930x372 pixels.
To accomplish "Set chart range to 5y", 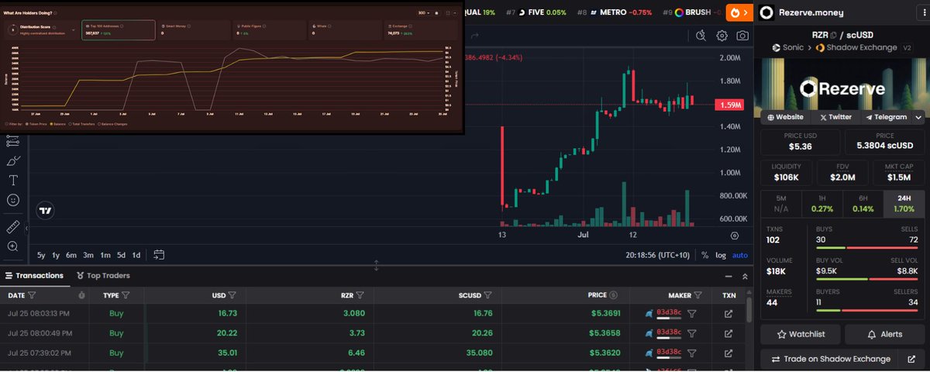I will point(42,255).
